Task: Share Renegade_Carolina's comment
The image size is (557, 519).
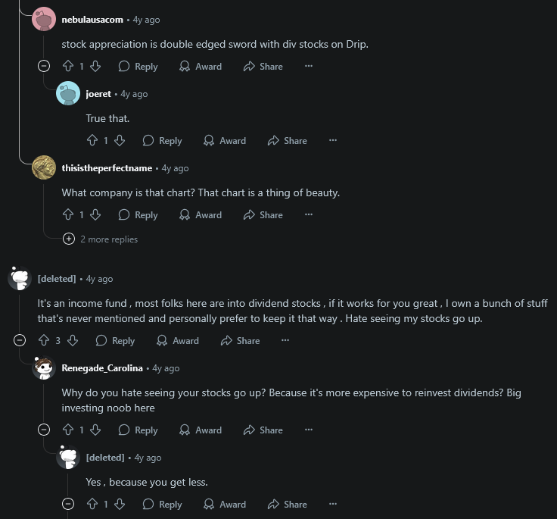Action: coord(263,430)
